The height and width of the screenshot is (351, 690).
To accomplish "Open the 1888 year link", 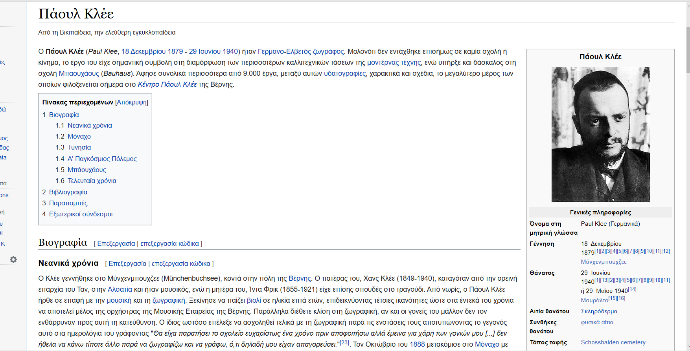I will [x=417, y=344].
